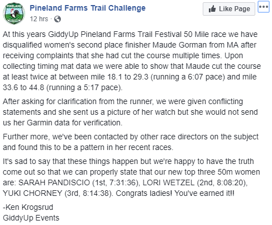This screenshot has width=272, height=225.
Task: Click the Like Page button label
Action: (x=235, y=9)
